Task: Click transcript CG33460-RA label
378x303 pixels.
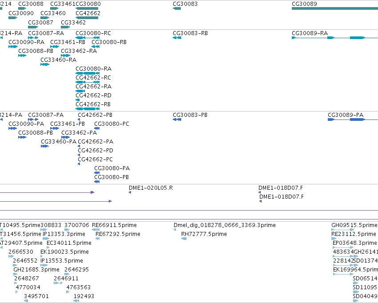Action: pos(58,60)
